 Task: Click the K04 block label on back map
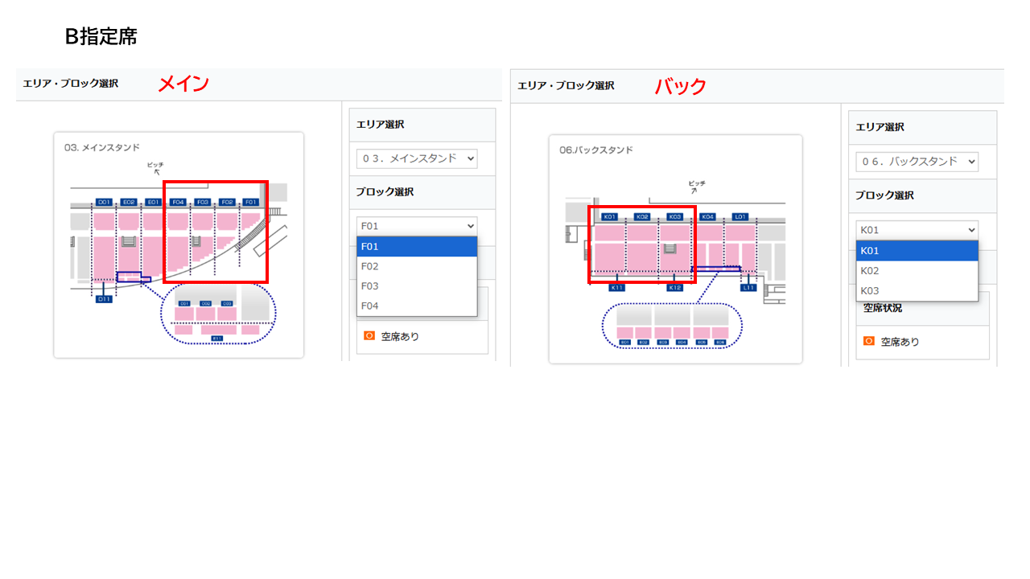click(707, 217)
